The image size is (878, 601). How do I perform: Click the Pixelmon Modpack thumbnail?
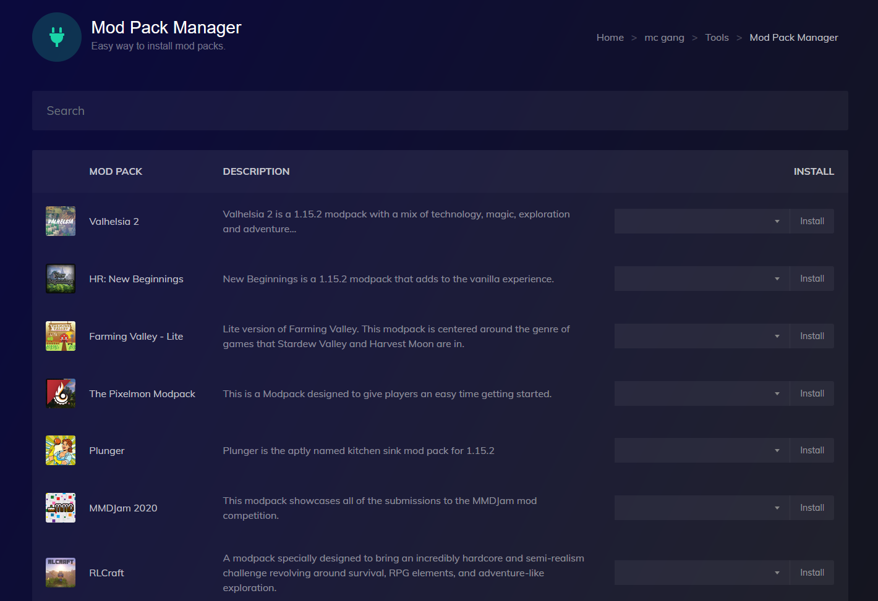pyautogui.click(x=61, y=393)
